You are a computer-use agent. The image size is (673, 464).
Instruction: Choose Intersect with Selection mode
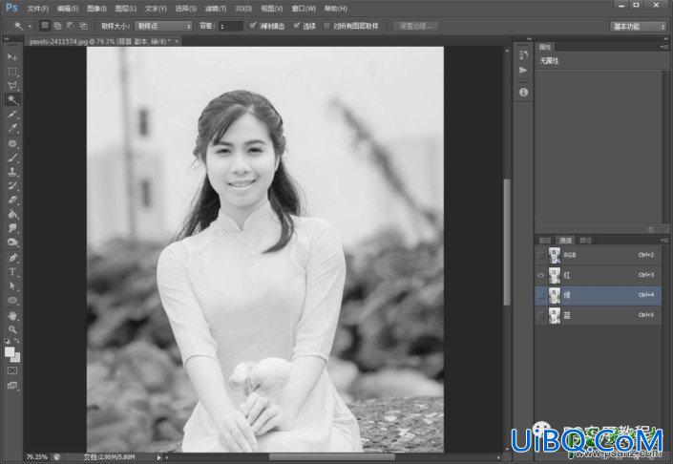pos(84,26)
